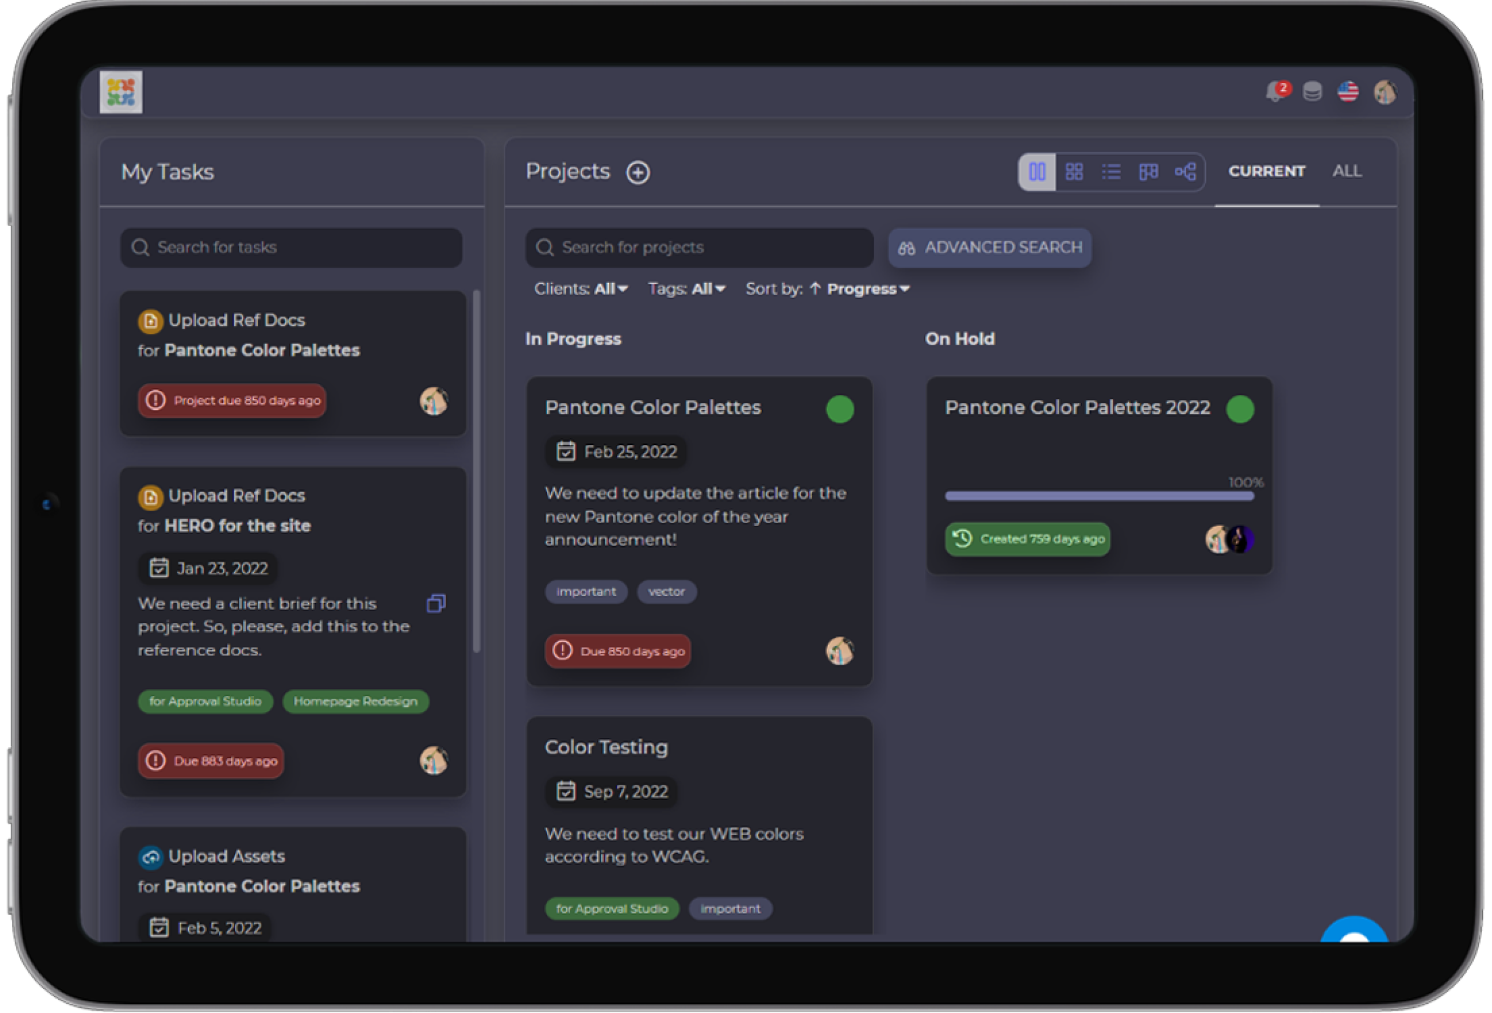Click the 100% progress bar

(x=1099, y=496)
